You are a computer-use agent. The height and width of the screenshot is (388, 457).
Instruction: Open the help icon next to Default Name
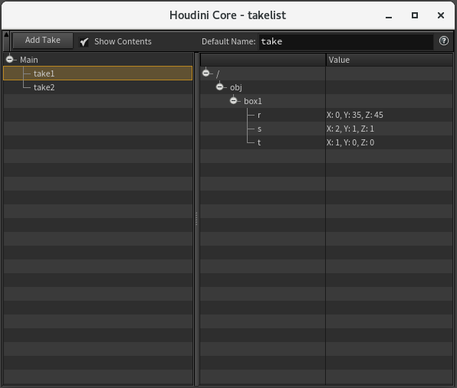click(x=444, y=41)
